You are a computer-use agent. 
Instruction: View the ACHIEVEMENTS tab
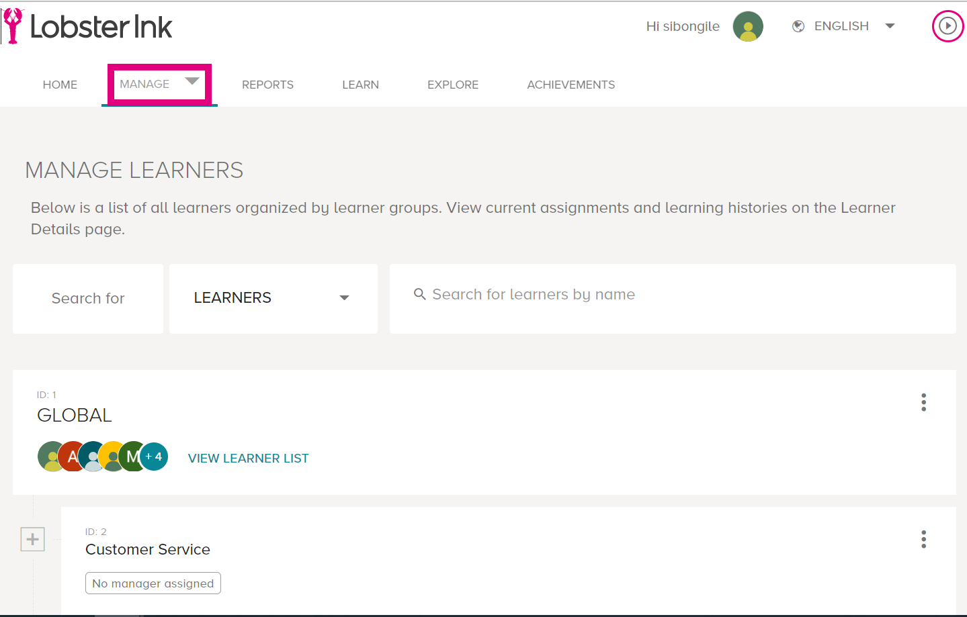(571, 85)
